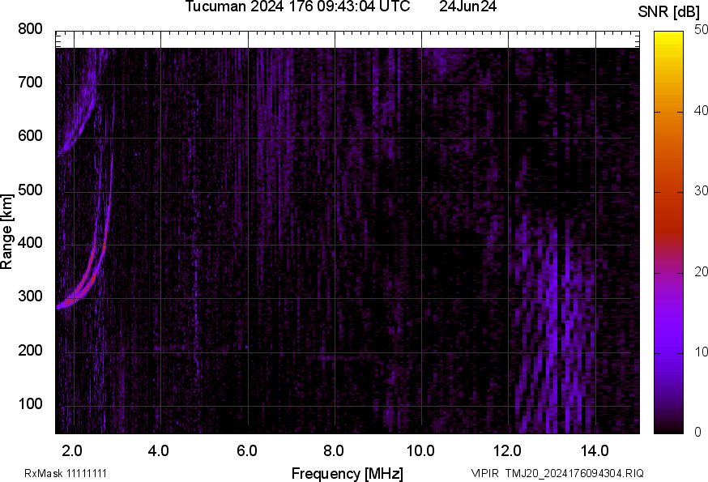Click the bright red echo trace near 300 km
This screenshot has width=708, height=482.
click(x=83, y=289)
